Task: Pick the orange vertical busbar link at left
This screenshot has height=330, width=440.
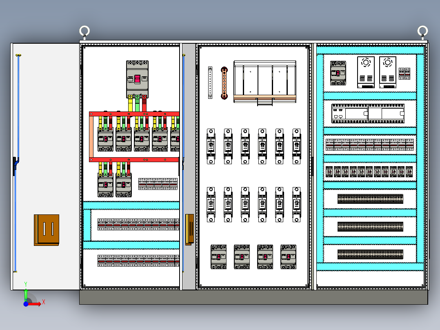Action: (91, 137)
